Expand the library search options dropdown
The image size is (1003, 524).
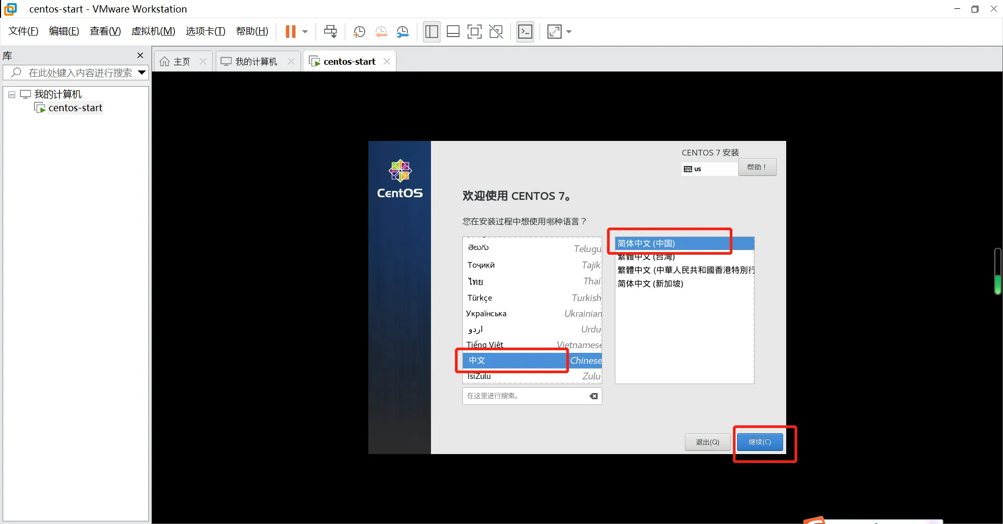pos(142,73)
